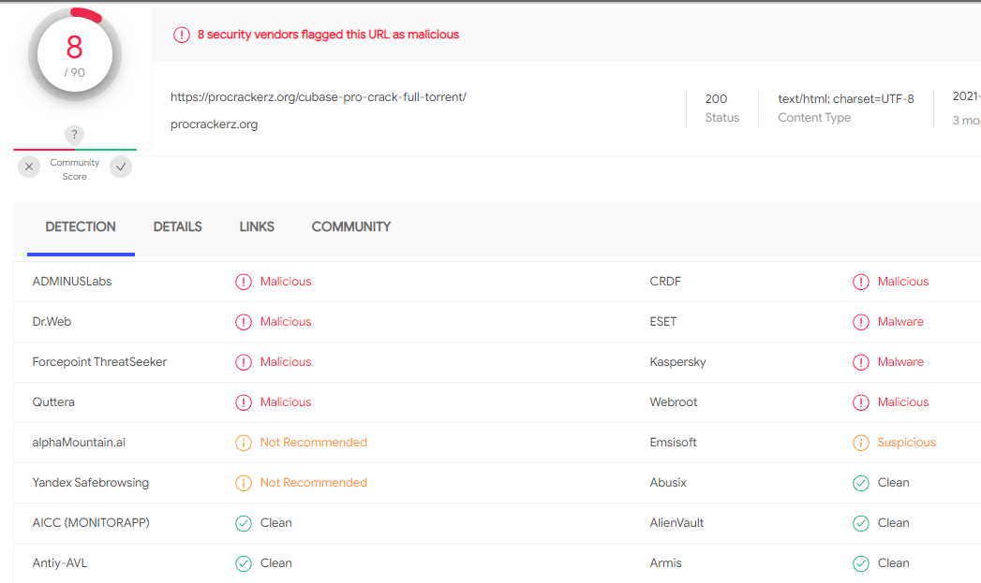981x583 pixels.
Task: Click the Quttera vendor name
Action: pyautogui.click(x=53, y=401)
